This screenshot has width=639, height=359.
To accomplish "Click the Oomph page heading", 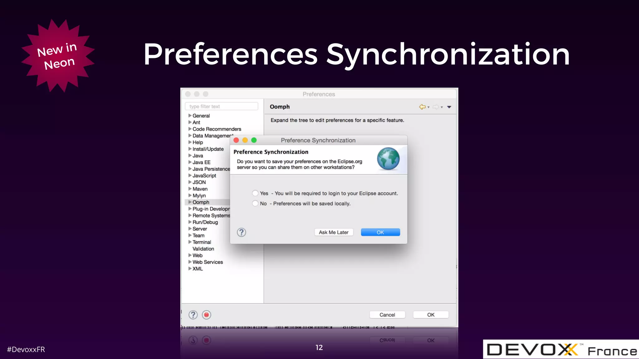I will pyautogui.click(x=280, y=107).
